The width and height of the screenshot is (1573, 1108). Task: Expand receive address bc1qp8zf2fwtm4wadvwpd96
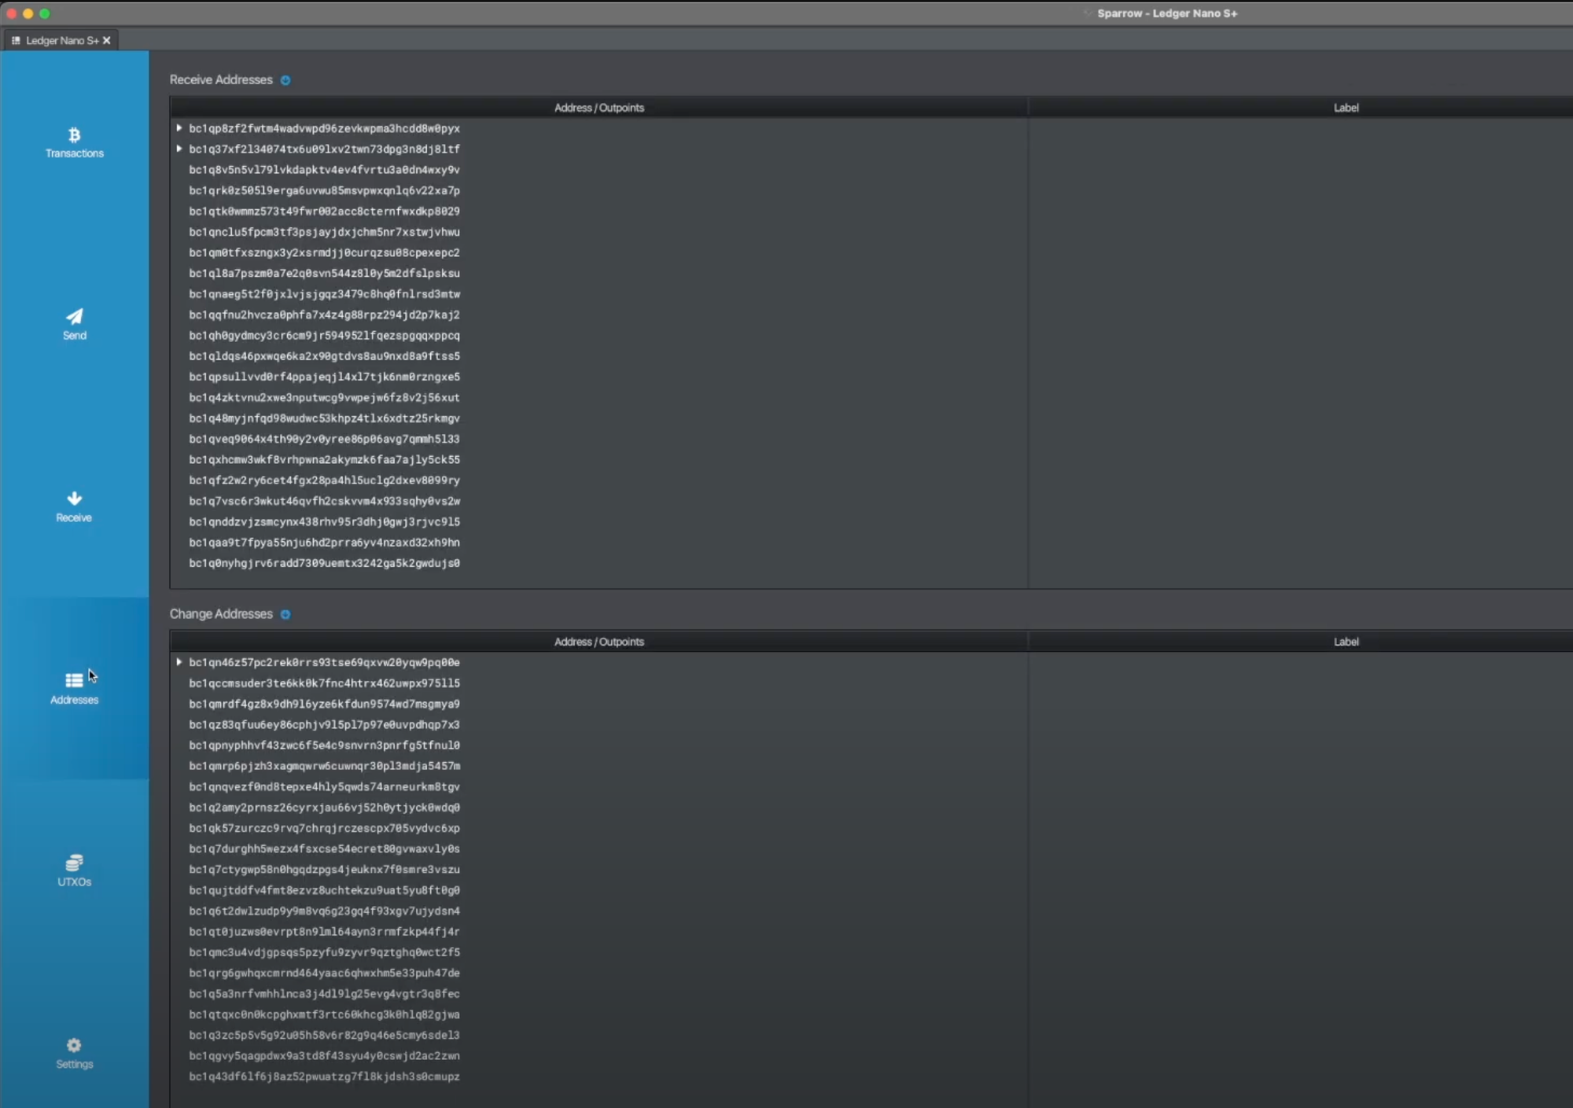pos(179,128)
